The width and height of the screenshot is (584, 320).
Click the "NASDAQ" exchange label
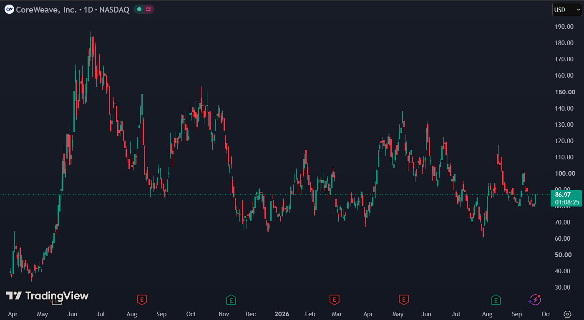(x=114, y=10)
